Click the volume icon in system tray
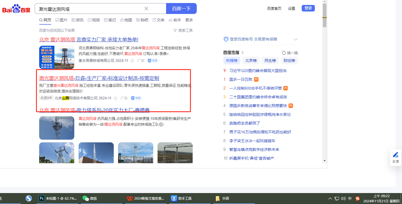402x204 pixels. coord(343,199)
